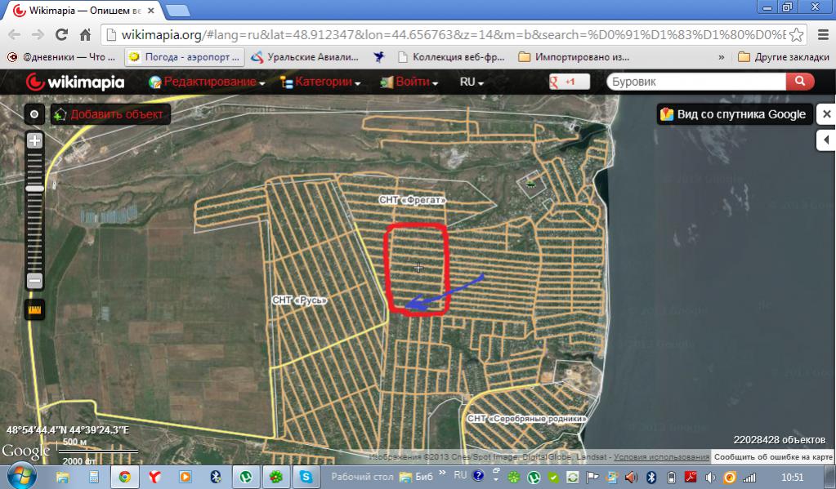
Task: Open Погода - аэропорт bookmark
Action: 185,56
